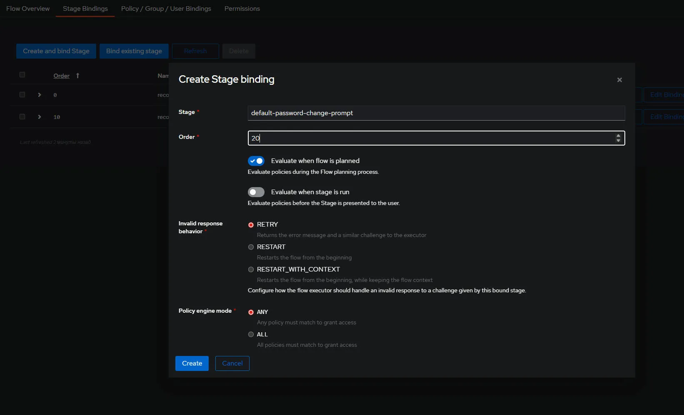Select RESTART_WITH_CONTEXT radio option

[251, 269]
